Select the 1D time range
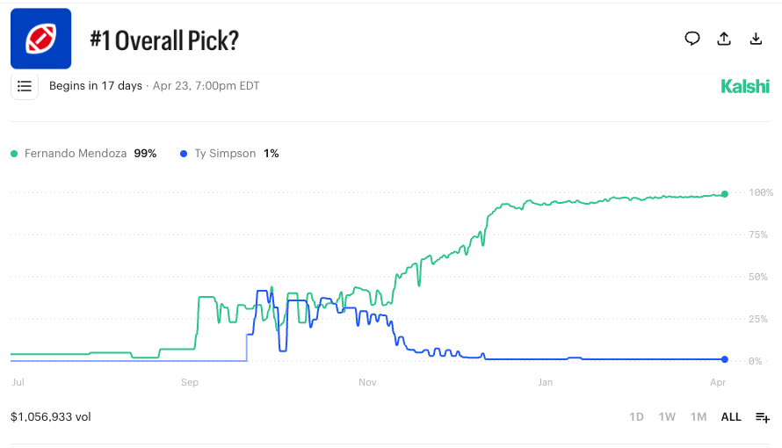This screenshot has height=448, width=782. (x=637, y=417)
